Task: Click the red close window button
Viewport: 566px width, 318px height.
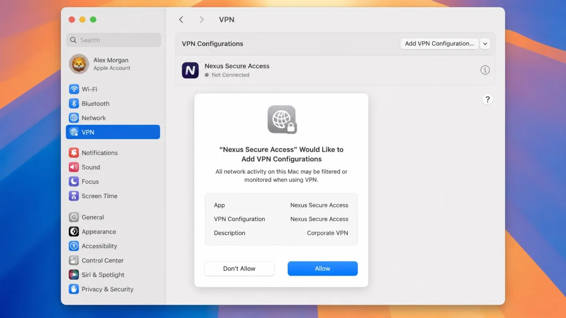Action: pyautogui.click(x=72, y=20)
